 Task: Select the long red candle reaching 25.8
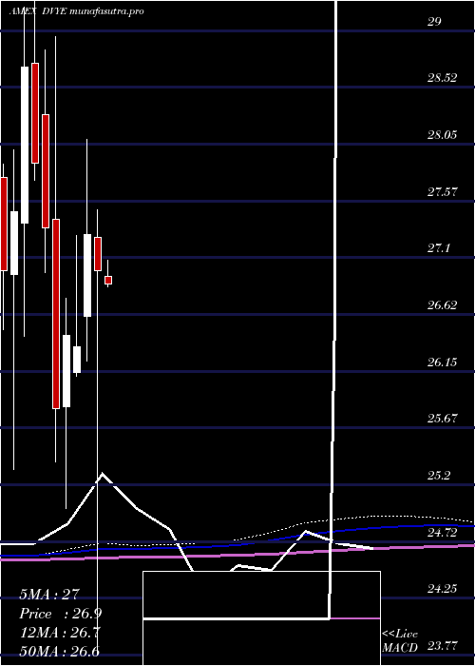pos(56,314)
